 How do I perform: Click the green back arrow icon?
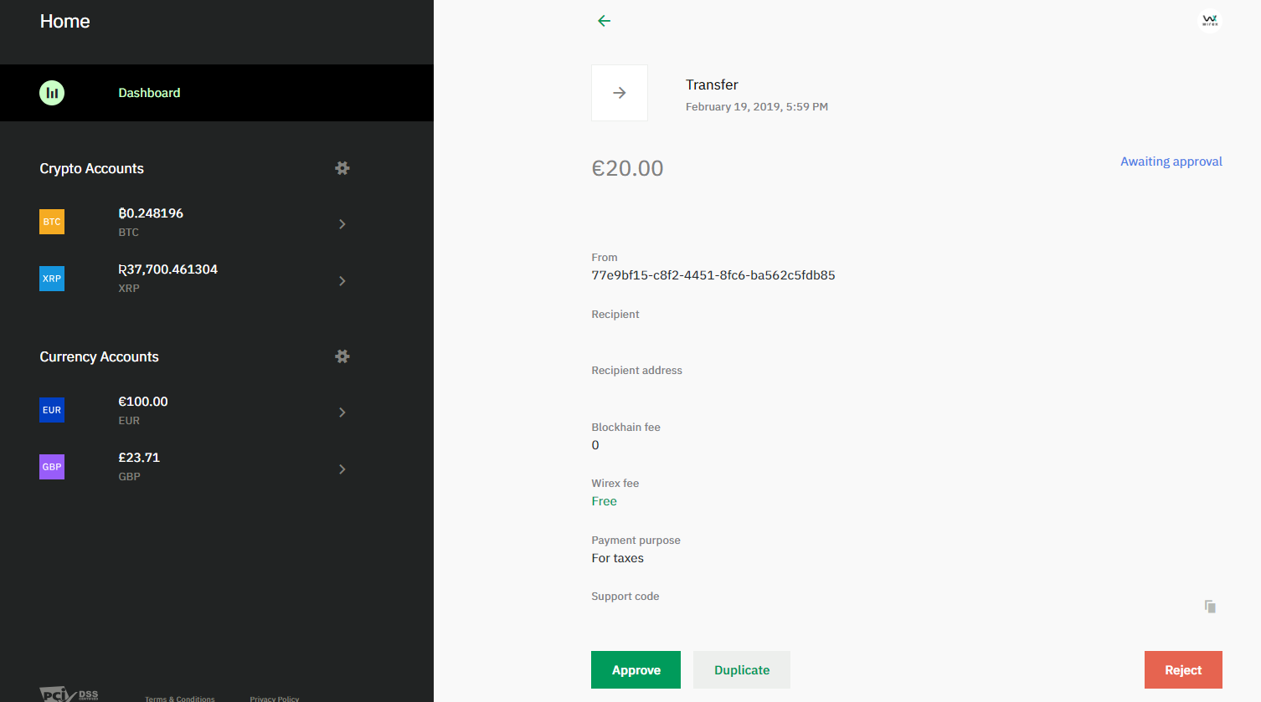tap(604, 21)
